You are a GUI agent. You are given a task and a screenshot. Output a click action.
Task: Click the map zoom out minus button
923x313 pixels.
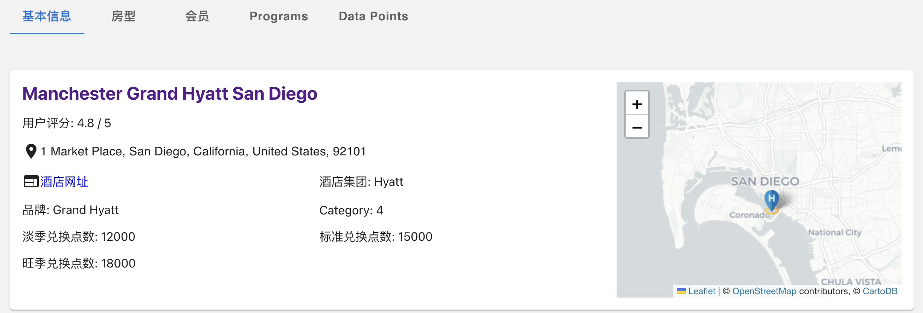click(637, 127)
